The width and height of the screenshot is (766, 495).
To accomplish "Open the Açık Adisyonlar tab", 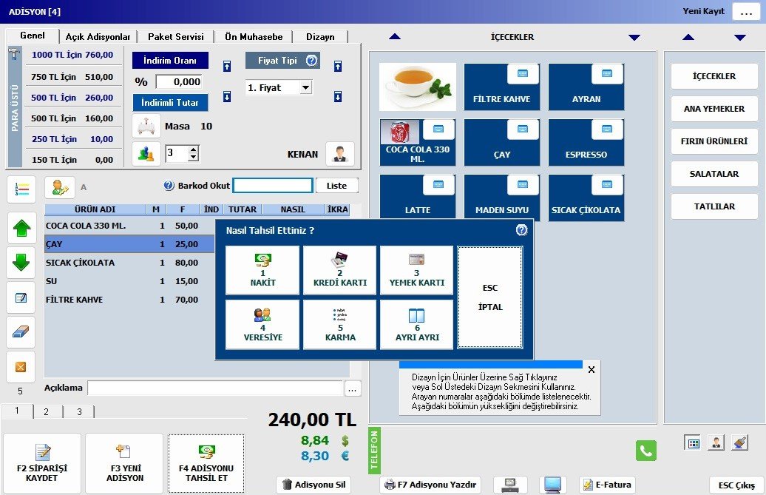I will (98, 36).
